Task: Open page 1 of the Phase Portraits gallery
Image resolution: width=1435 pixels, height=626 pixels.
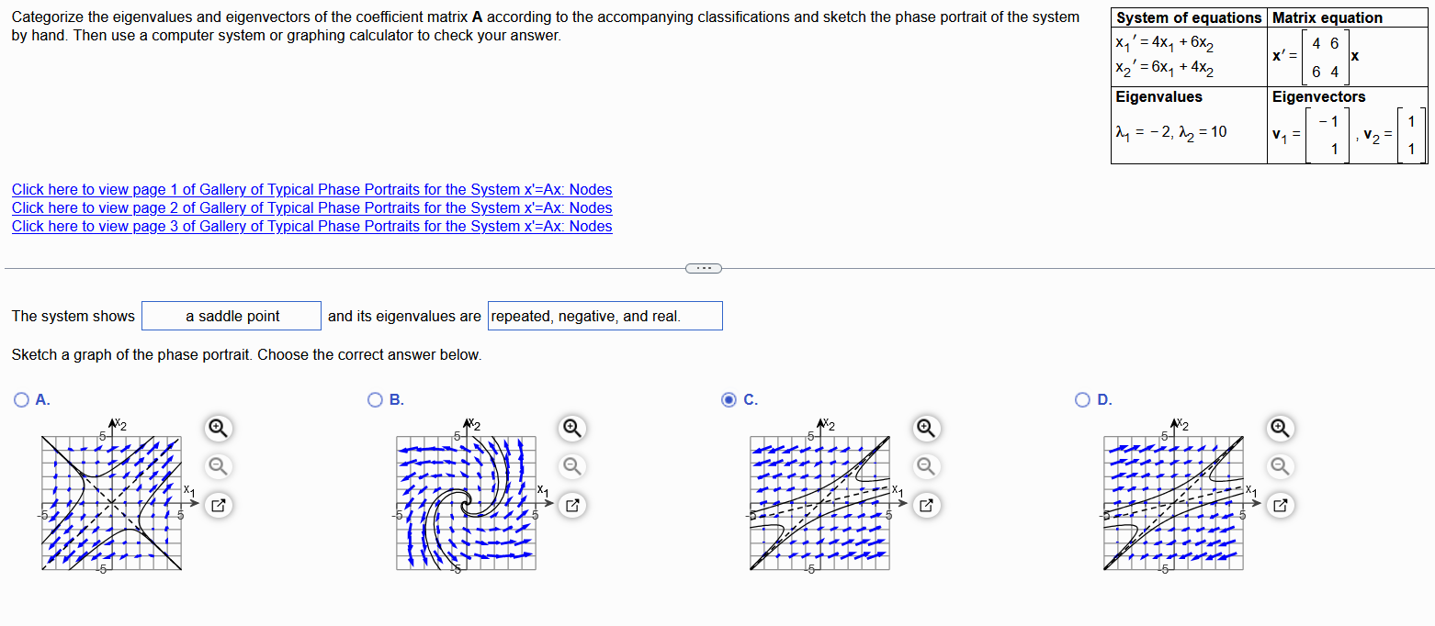Action: 311,189
